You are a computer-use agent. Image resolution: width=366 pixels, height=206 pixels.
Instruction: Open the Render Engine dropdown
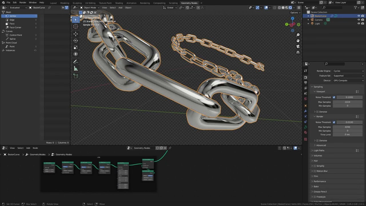(x=349, y=71)
